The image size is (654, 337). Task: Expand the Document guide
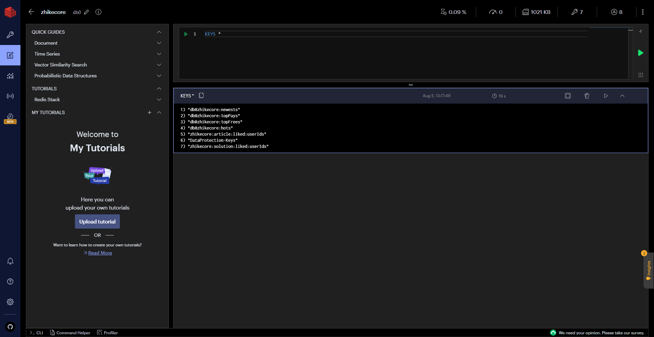point(159,43)
